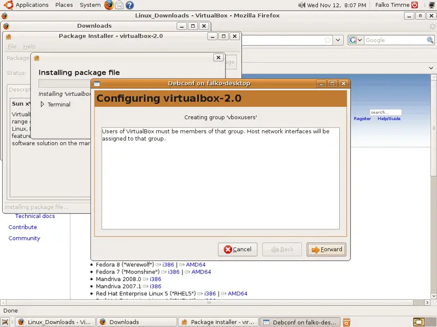Viewport: 437px width, 327px height.
Task: Open the Help menu in Package Installer
Action: point(29,47)
